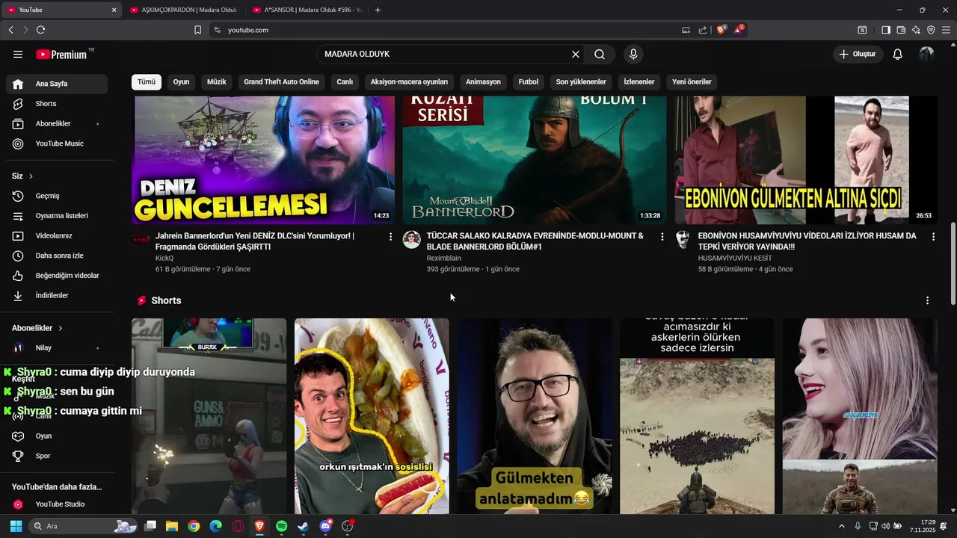The height and width of the screenshot is (538, 957).
Task: Open Brave Rewards triangle icon
Action: [739, 30]
